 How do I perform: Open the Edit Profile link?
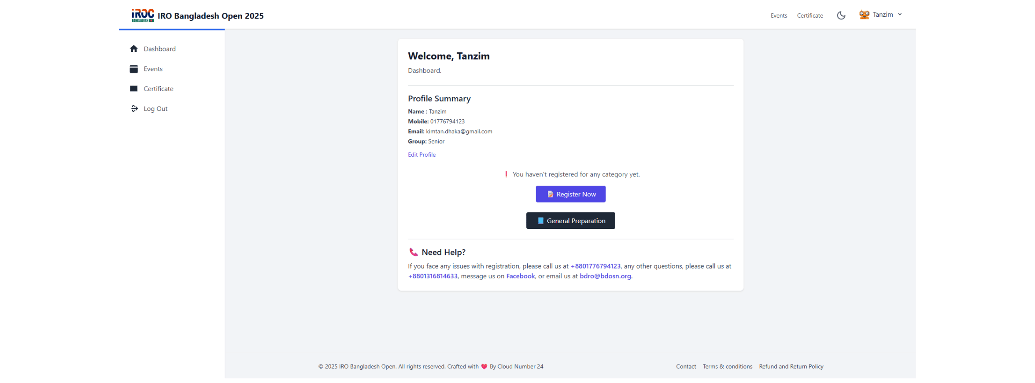pyautogui.click(x=421, y=155)
